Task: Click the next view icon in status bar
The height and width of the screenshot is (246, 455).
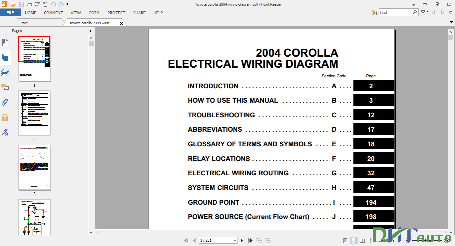Action: click(267, 240)
